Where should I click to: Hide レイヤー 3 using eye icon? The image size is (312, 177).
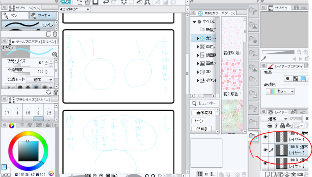click(x=265, y=150)
